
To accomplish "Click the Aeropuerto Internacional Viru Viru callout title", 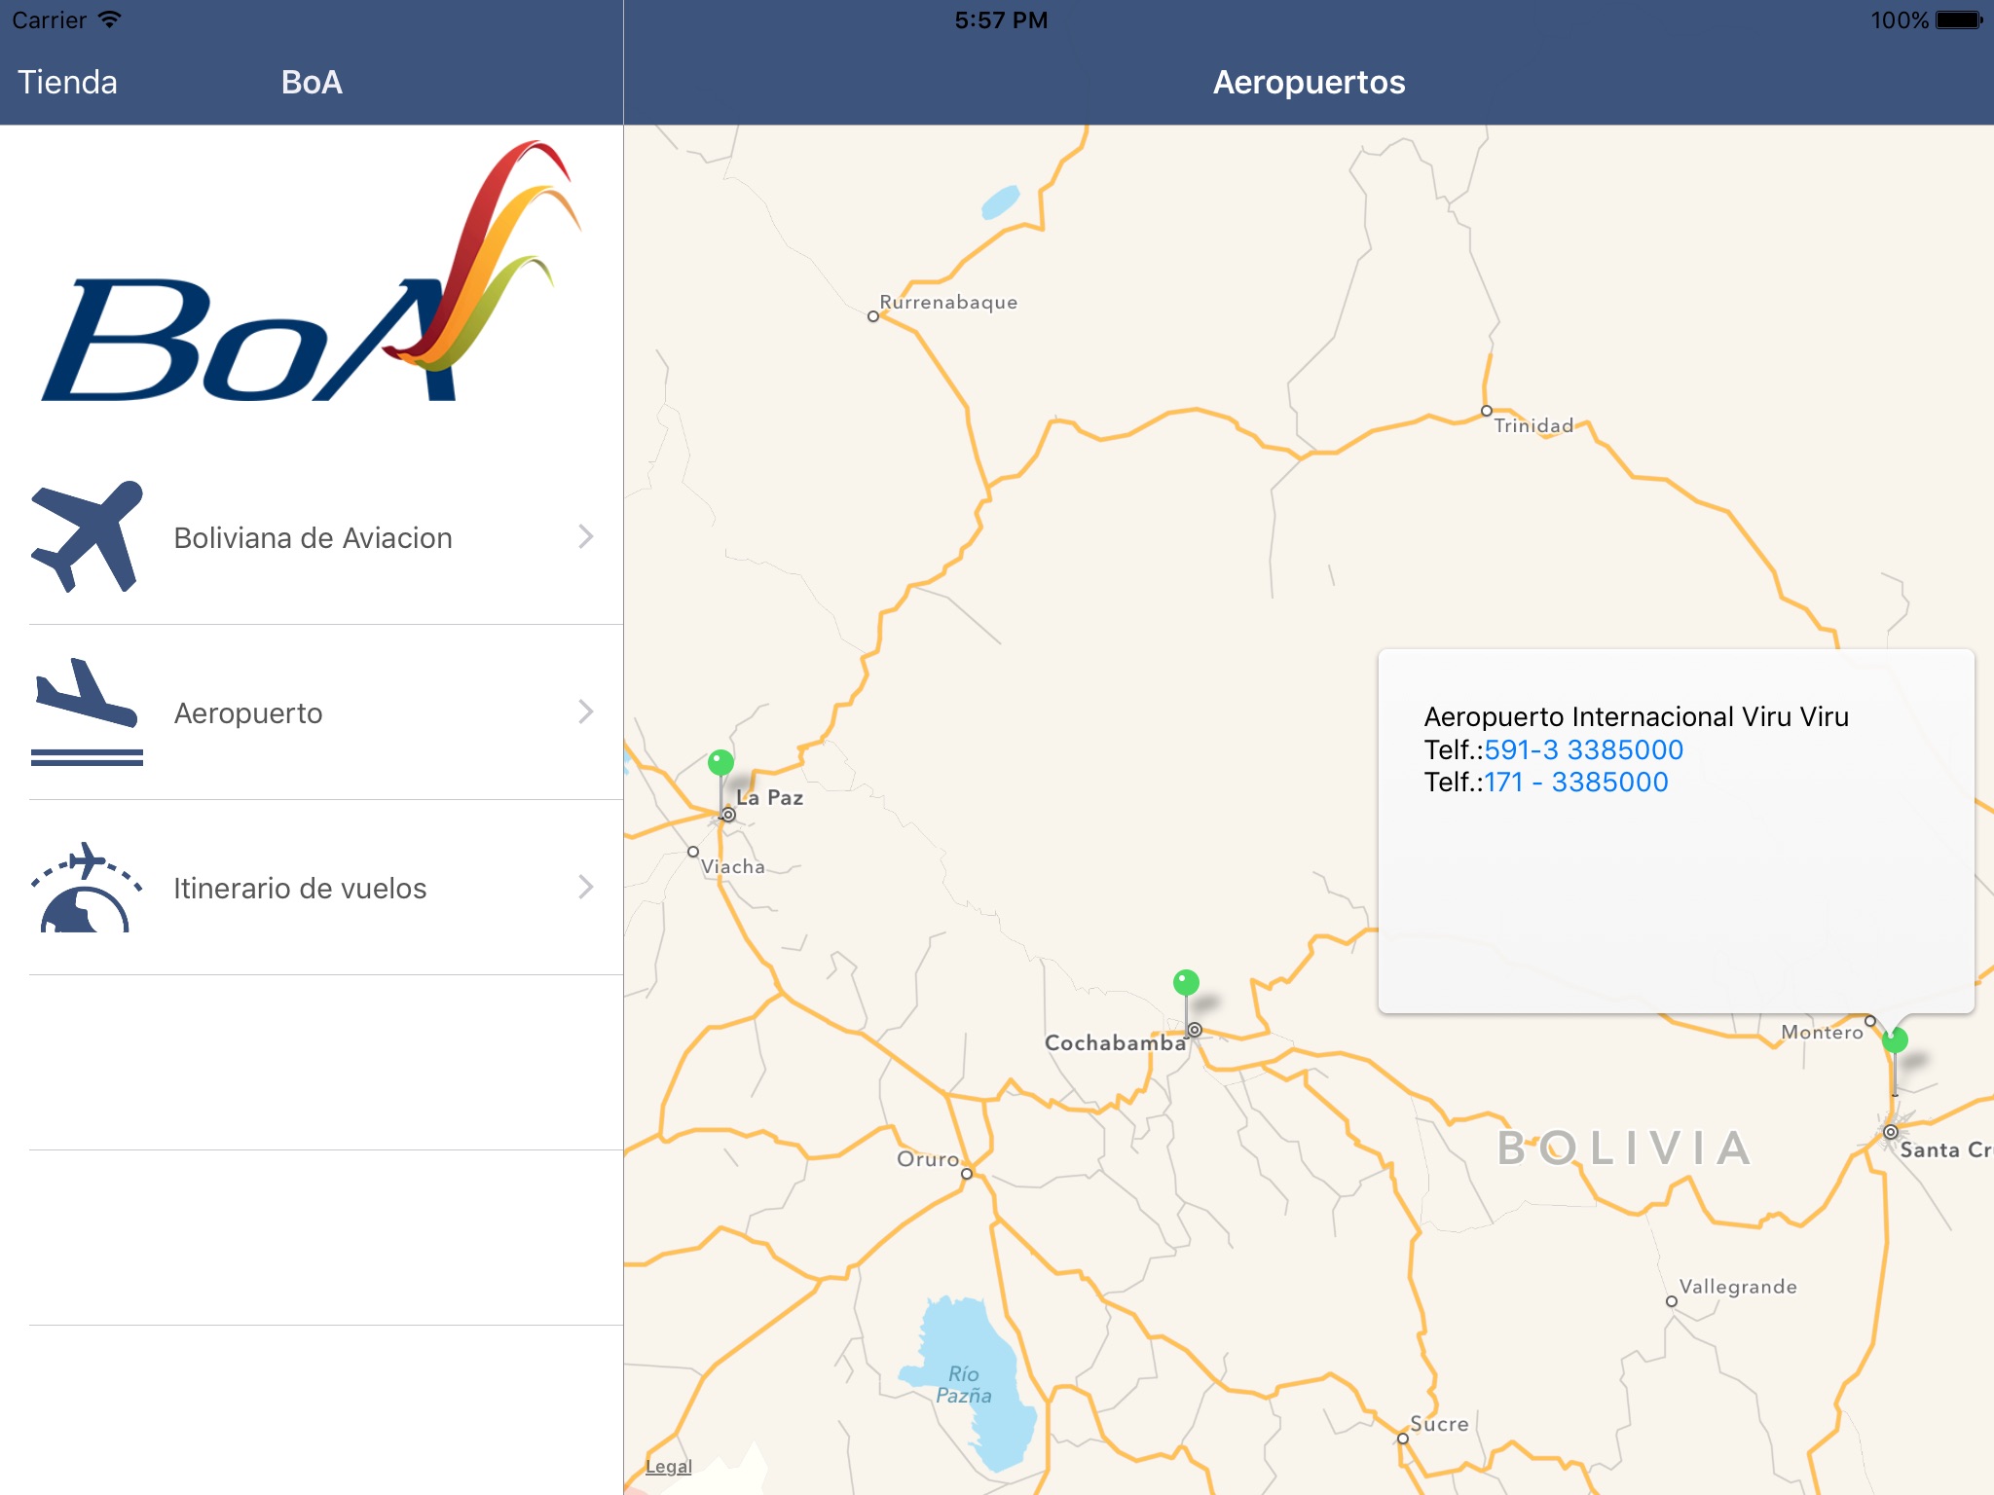I will 1636,717.
